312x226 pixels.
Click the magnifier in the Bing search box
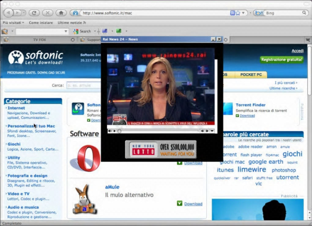pyautogui.click(x=304, y=13)
